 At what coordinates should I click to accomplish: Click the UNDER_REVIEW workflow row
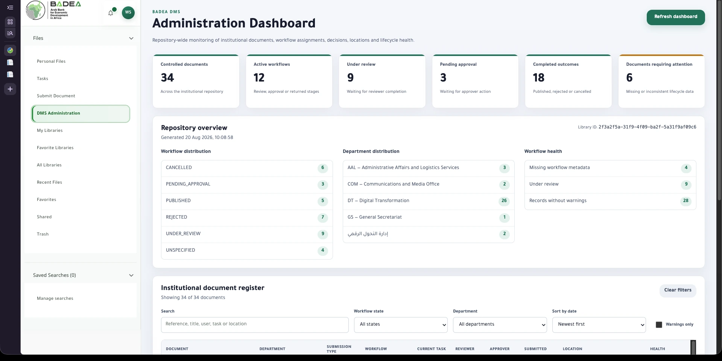(247, 234)
